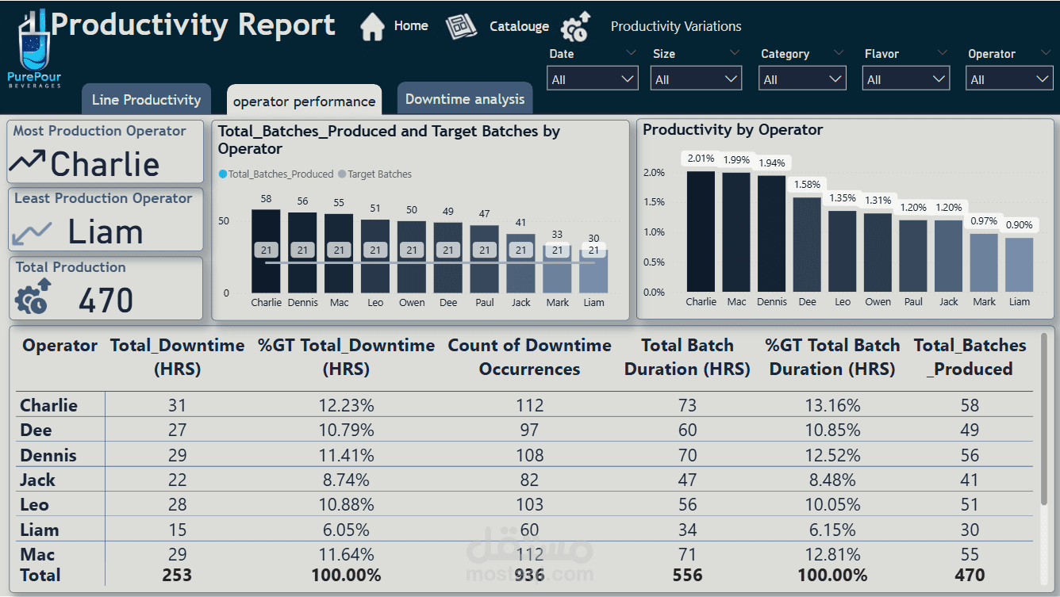Switch to the Line Productivity tab
This screenshot has width=1060, height=597.
coord(146,100)
